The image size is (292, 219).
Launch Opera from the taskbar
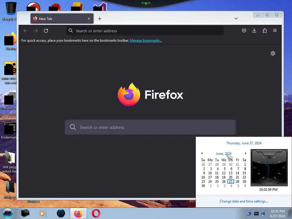(96, 213)
